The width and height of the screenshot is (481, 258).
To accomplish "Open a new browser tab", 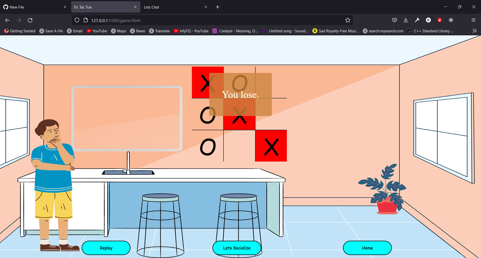I will click(x=217, y=7).
